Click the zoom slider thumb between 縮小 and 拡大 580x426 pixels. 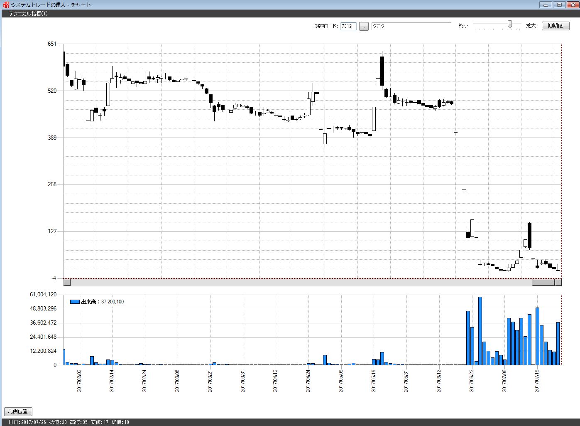(x=510, y=25)
